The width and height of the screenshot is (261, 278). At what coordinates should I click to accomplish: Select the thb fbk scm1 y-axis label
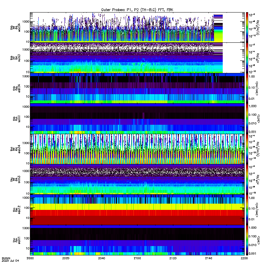(17, 118)
